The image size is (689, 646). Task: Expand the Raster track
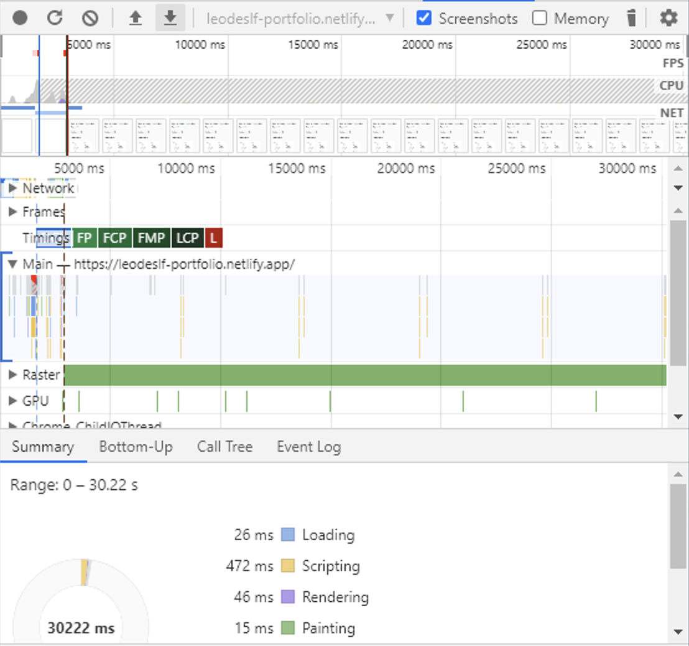coord(12,375)
